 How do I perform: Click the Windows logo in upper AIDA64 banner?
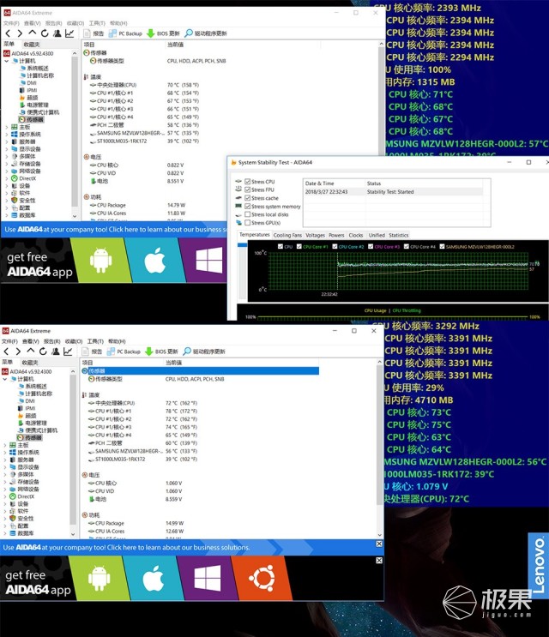(208, 261)
